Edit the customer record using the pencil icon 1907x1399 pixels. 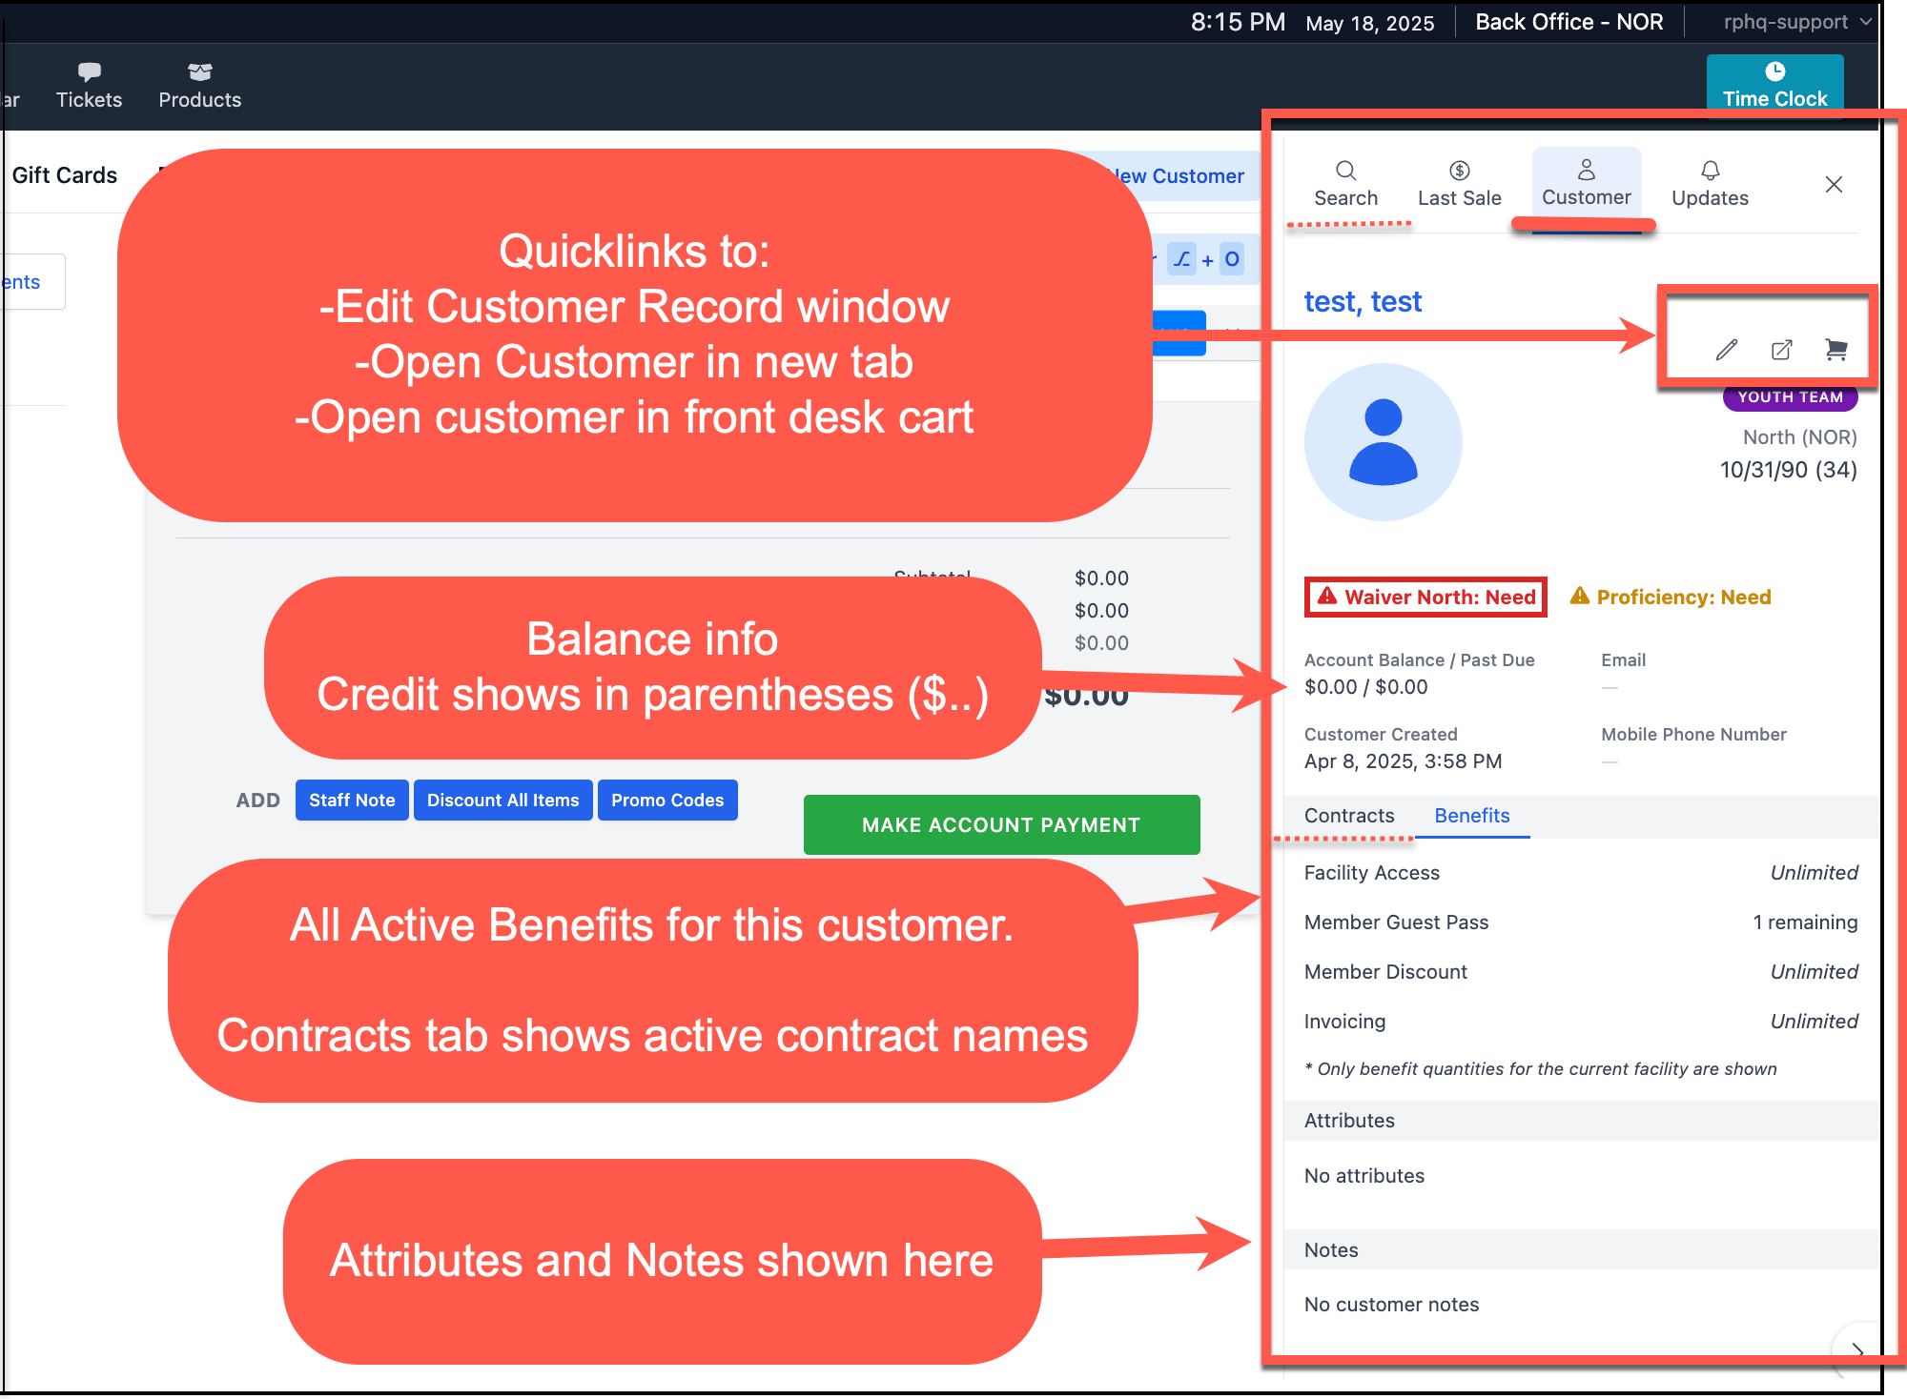click(x=1726, y=350)
